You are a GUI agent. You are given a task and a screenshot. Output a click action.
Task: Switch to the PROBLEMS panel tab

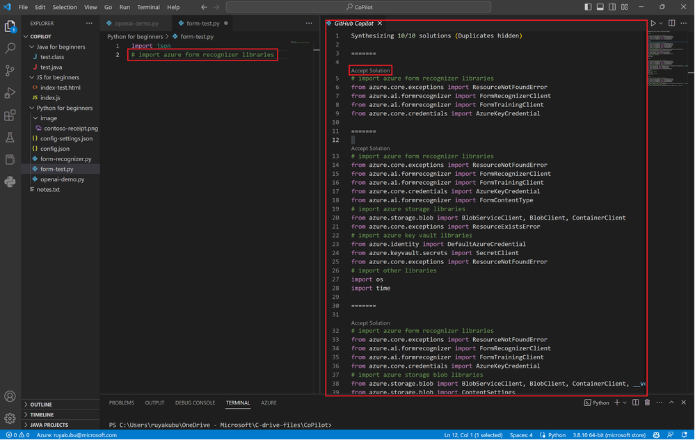tap(121, 402)
